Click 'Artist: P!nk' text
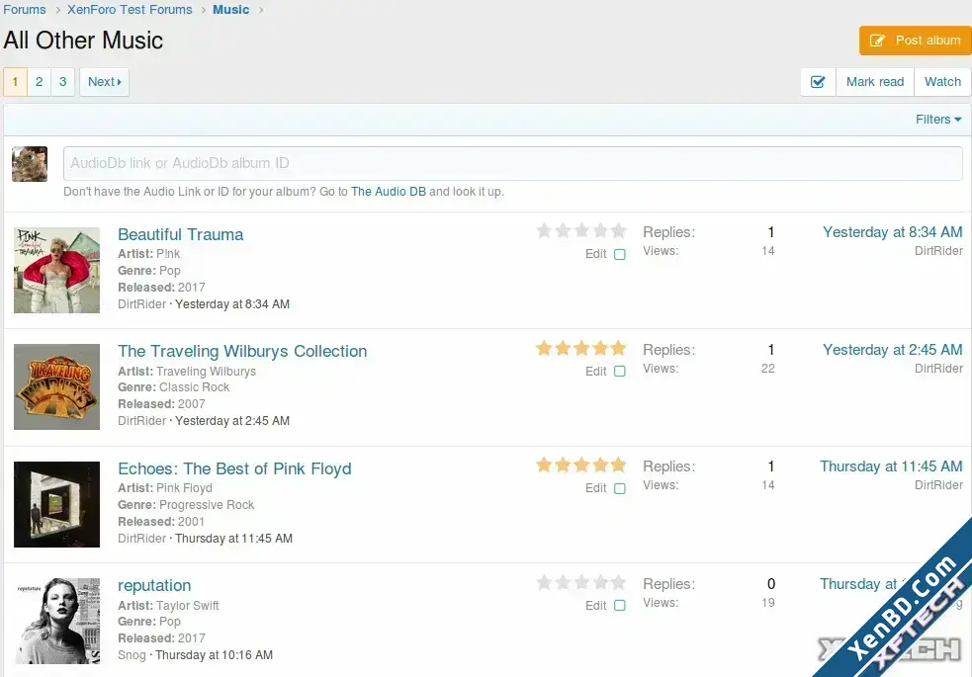Screen dimensions: 972x677 tap(148, 253)
